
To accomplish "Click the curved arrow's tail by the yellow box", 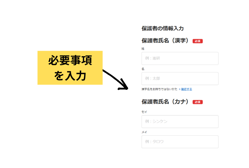I will 106,72.
